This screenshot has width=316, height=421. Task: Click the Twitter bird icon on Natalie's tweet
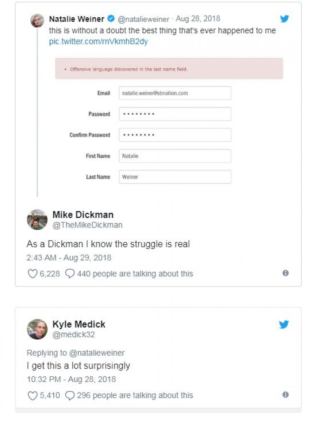point(284,19)
